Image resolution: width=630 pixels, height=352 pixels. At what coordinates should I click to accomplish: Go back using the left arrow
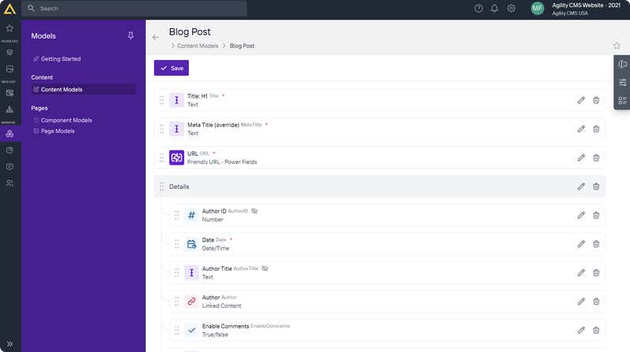[x=156, y=37]
